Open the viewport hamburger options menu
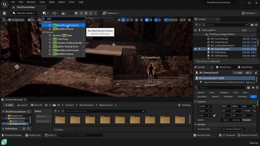Image resolution: width=260 pixels, height=146 pixels. click(x=4, y=20)
